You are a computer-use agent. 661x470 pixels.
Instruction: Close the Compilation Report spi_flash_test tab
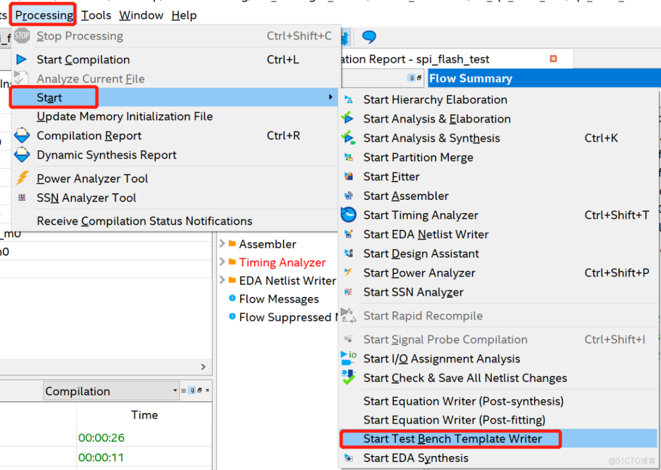(x=553, y=59)
